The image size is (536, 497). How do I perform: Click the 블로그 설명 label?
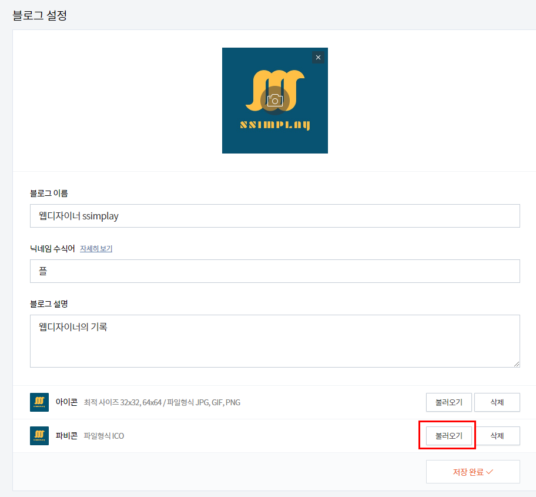tap(49, 303)
